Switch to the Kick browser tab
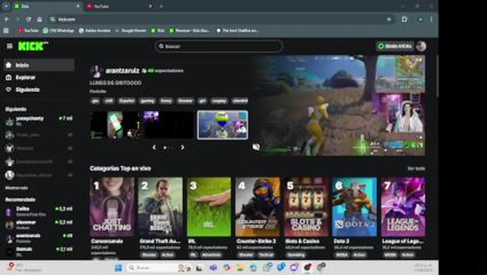This screenshot has height=275, width=487. (x=46, y=6)
